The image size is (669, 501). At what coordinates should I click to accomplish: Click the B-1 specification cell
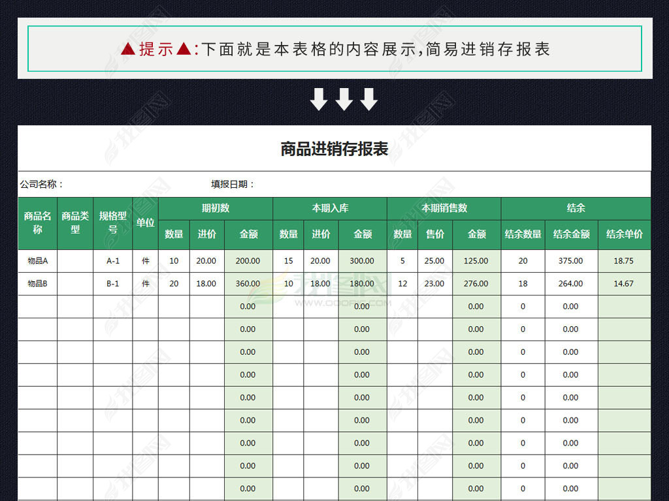click(x=112, y=284)
